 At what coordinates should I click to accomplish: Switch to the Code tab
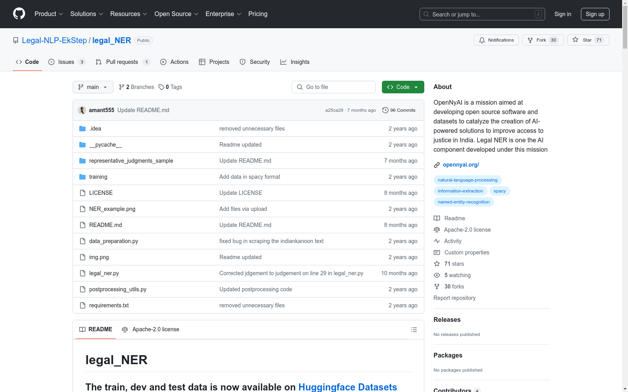[27, 62]
